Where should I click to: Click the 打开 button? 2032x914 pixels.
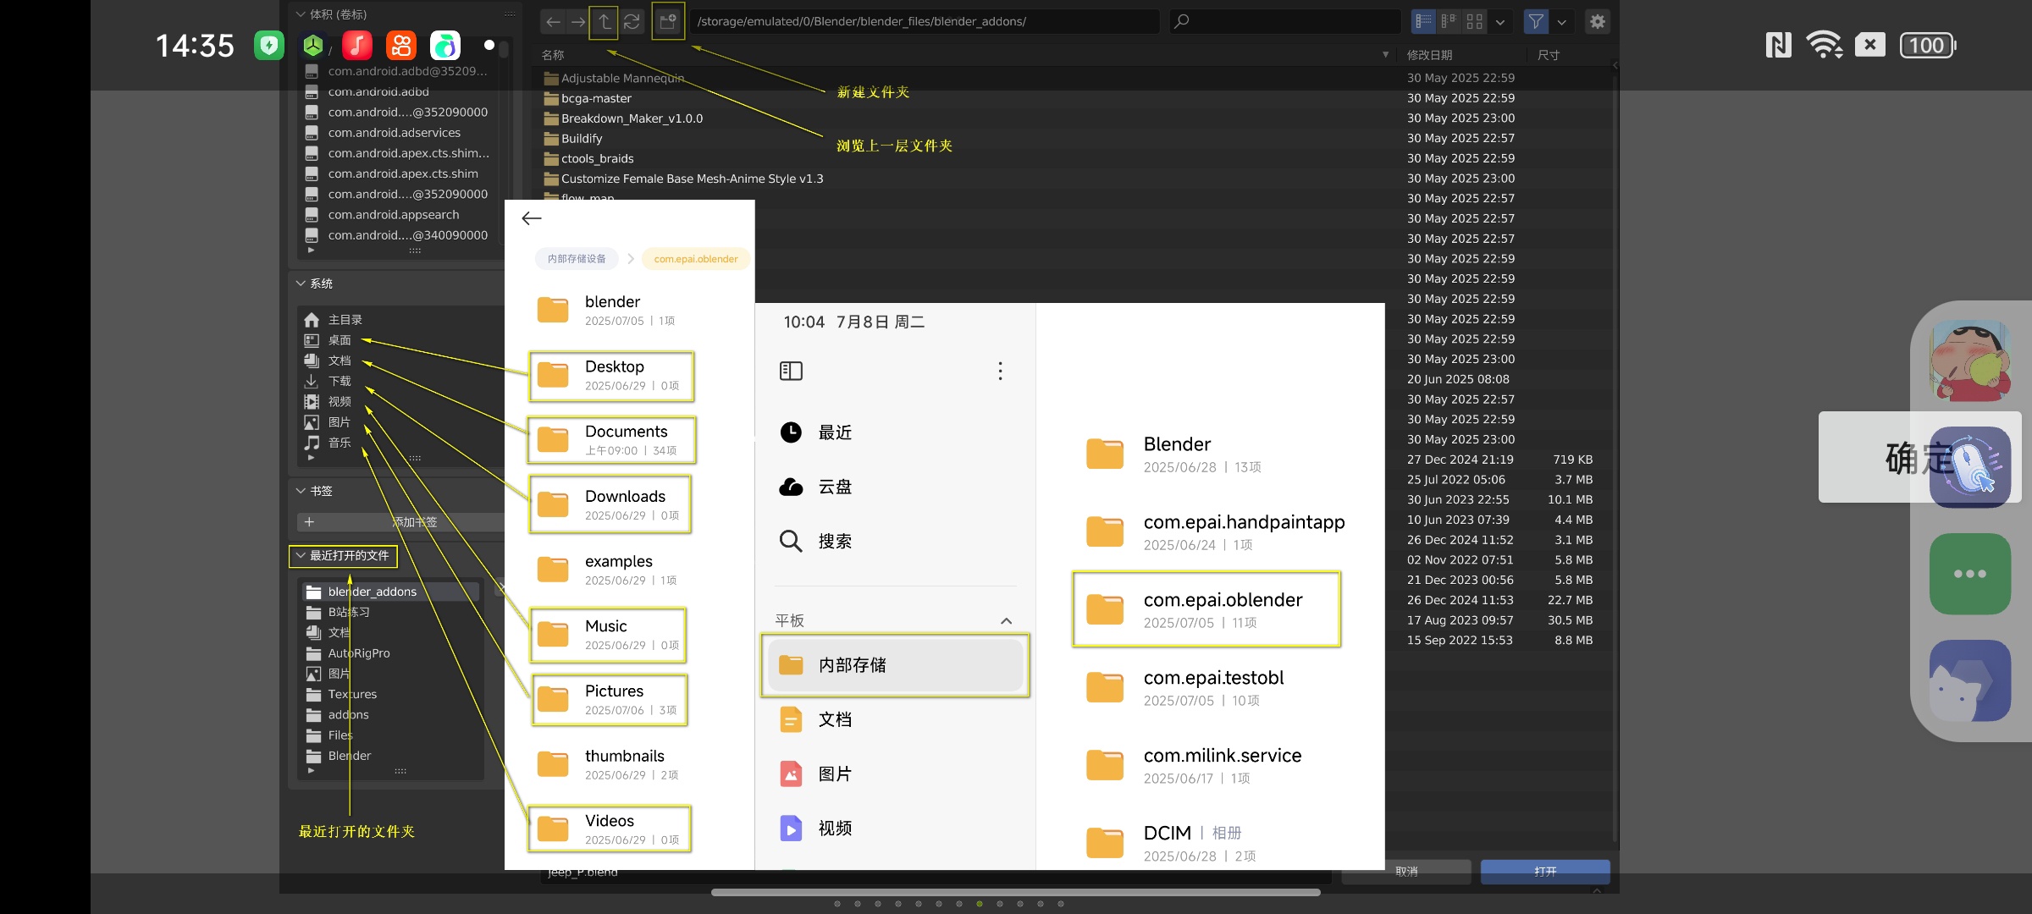1545,872
